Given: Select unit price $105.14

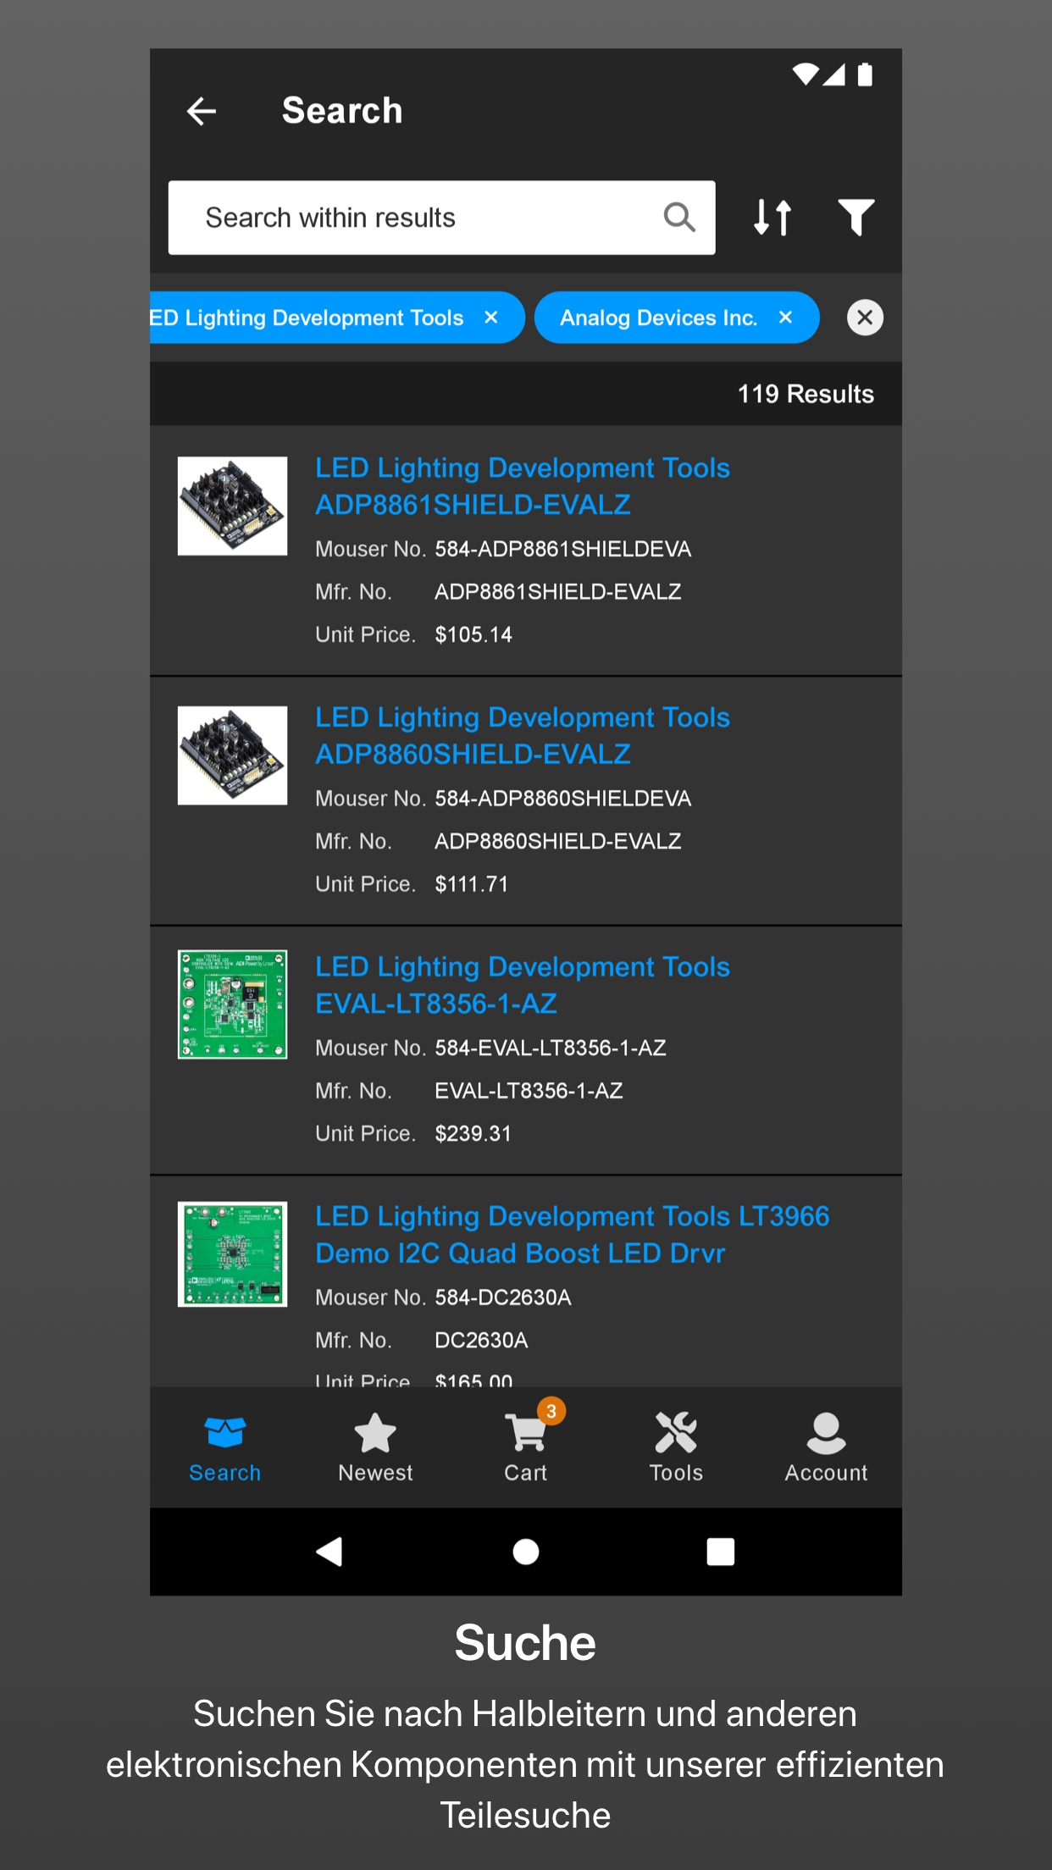Looking at the screenshot, I should click(x=473, y=634).
